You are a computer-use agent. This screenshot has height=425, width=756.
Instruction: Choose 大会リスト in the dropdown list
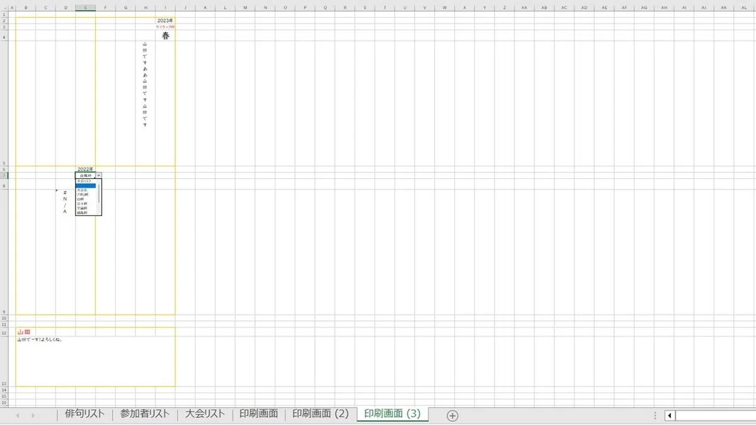tap(86, 181)
